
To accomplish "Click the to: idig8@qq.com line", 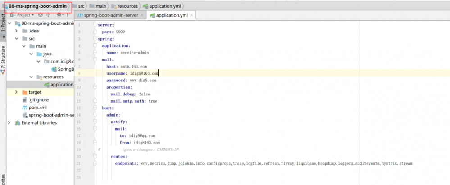I will 137,135.
